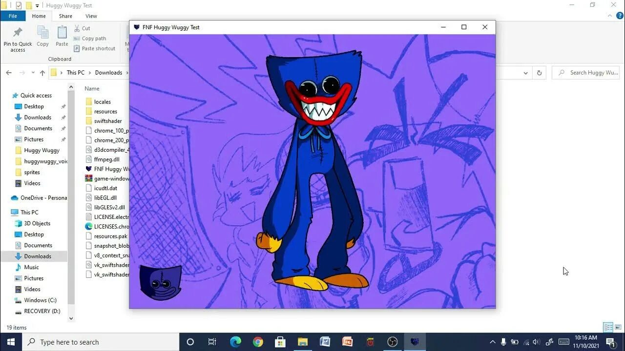Viewport: 625px width, 351px height.
Task: Click the Search Huggy Wuggy field
Action: coord(586,73)
